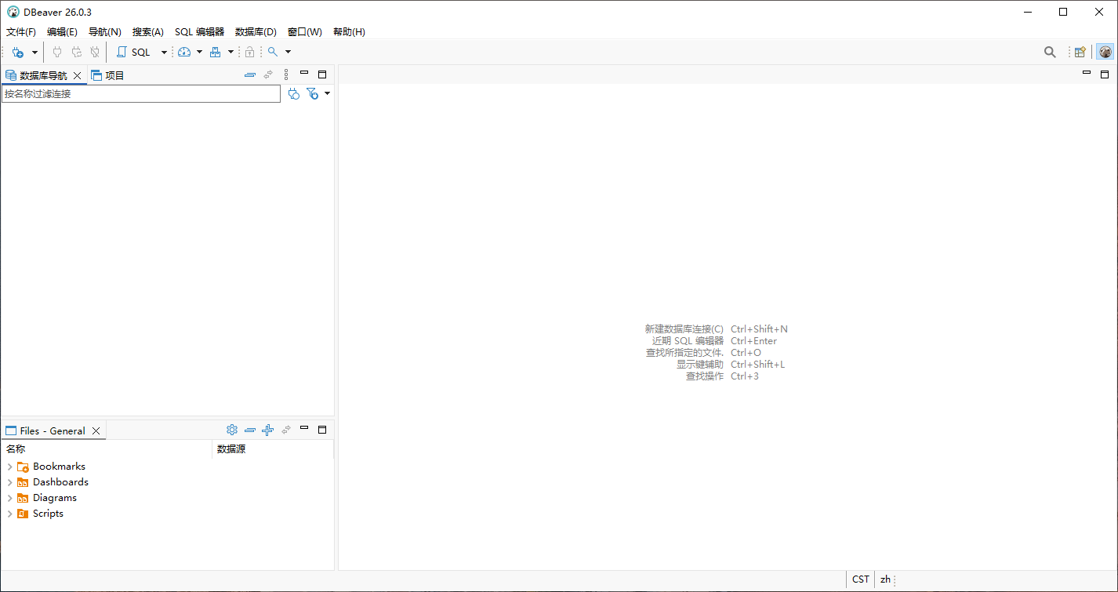Open the dropdown arrow next to SQL button
The height and width of the screenshot is (592, 1118).
[x=164, y=53]
